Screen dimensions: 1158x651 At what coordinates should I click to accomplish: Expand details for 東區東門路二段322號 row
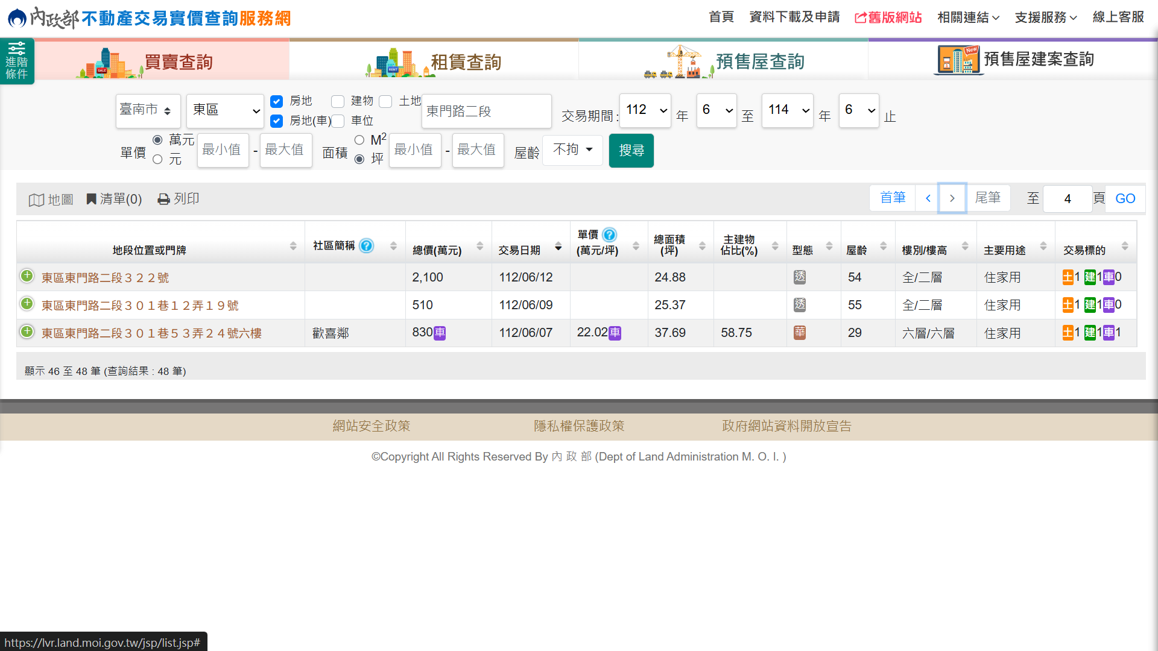(x=27, y=276)
